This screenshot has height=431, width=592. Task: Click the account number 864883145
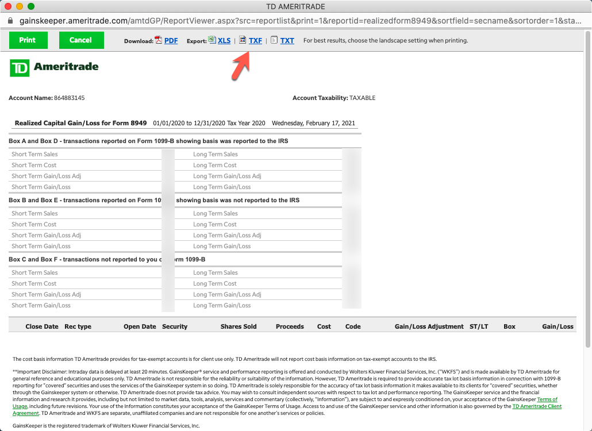tap(70, 98)
